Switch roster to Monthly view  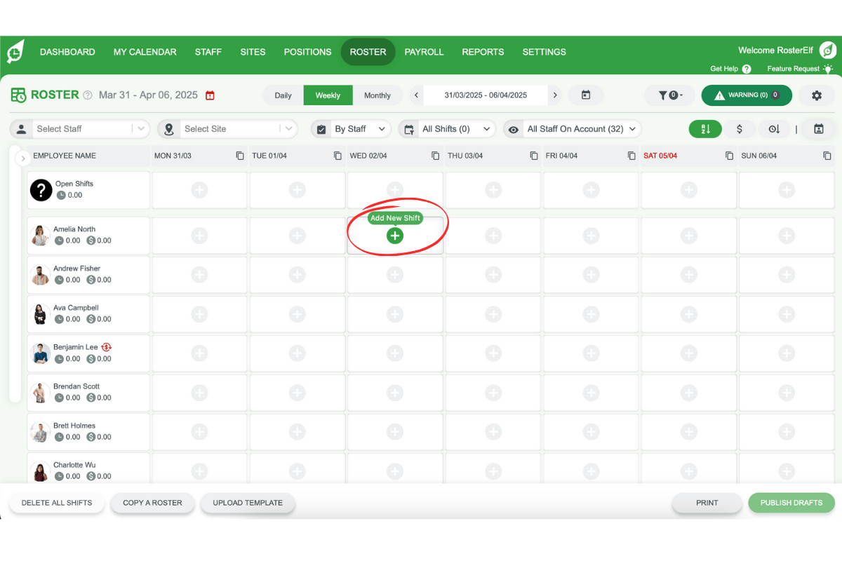pos(377,95)
